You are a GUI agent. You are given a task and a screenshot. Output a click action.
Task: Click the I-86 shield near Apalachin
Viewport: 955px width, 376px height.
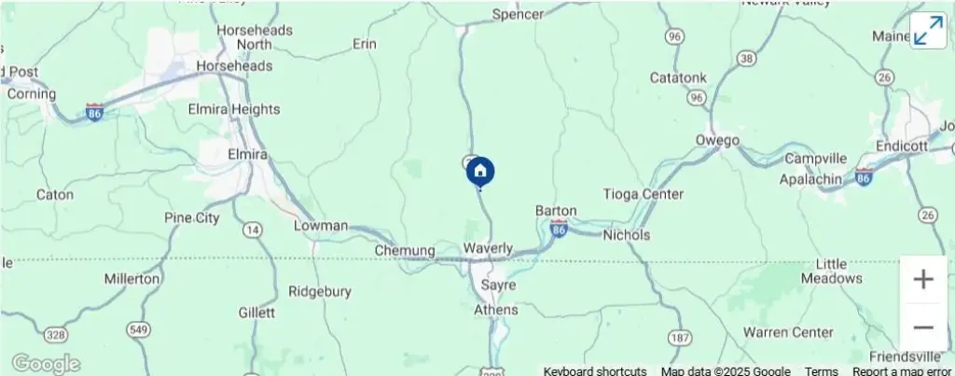pyautogui.click(x=863, y=176)
